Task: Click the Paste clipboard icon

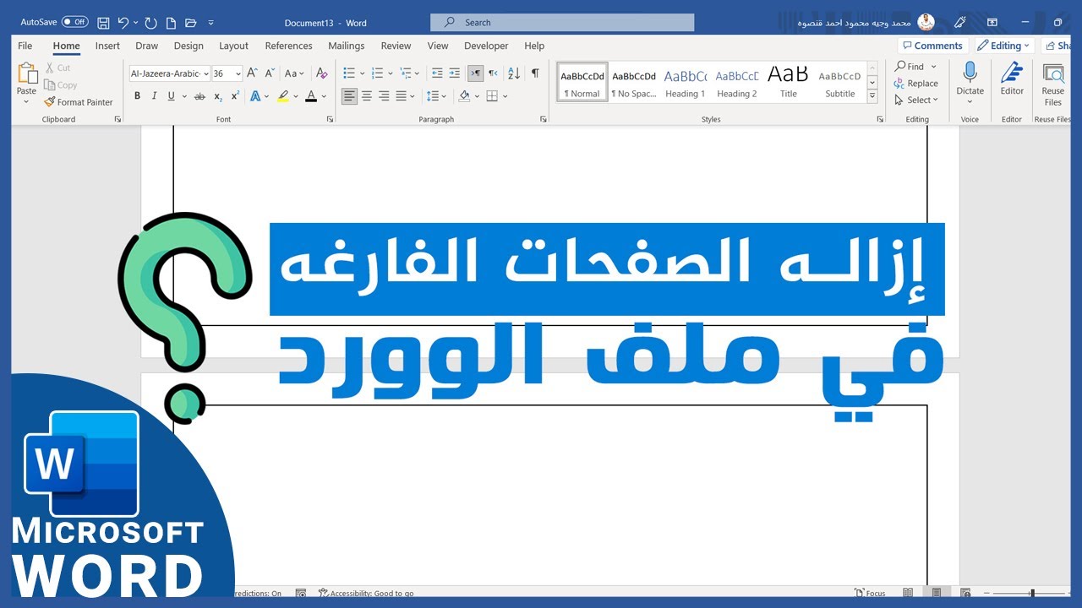Action: tap(27, 74)
